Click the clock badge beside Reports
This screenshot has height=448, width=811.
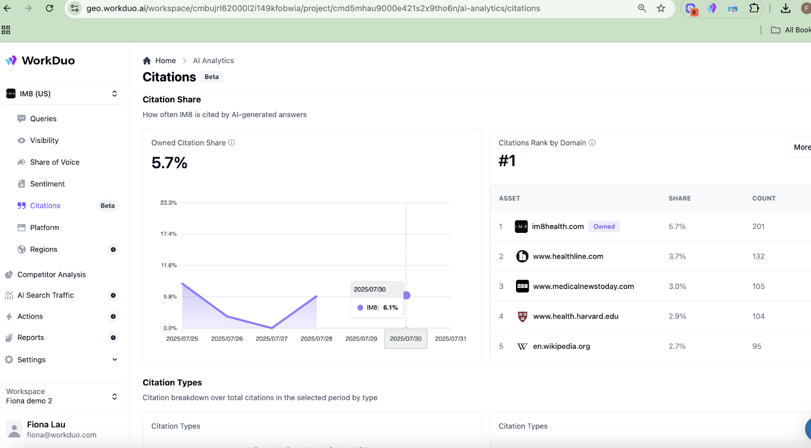pos(113,338)
